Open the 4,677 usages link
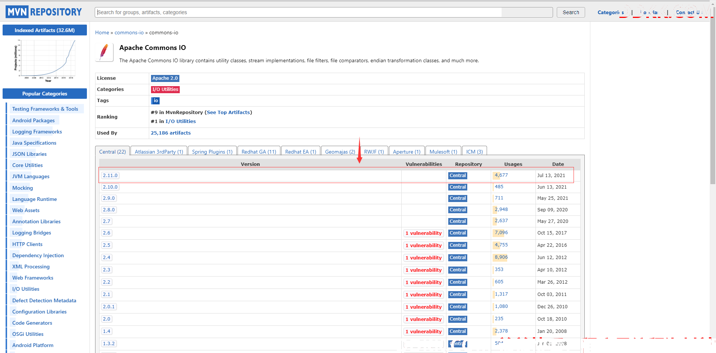716x353 pixels. coord(501,175)
